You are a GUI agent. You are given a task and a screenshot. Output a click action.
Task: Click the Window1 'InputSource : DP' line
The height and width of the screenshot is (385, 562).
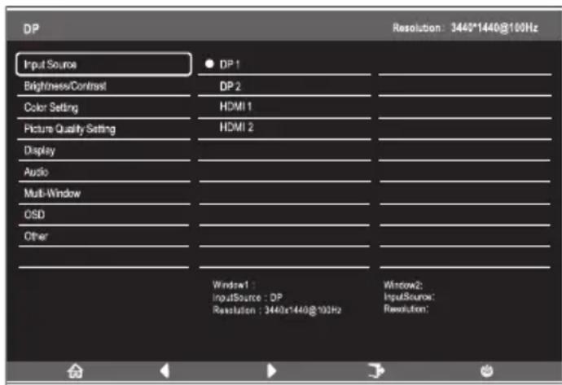[248, 298]
